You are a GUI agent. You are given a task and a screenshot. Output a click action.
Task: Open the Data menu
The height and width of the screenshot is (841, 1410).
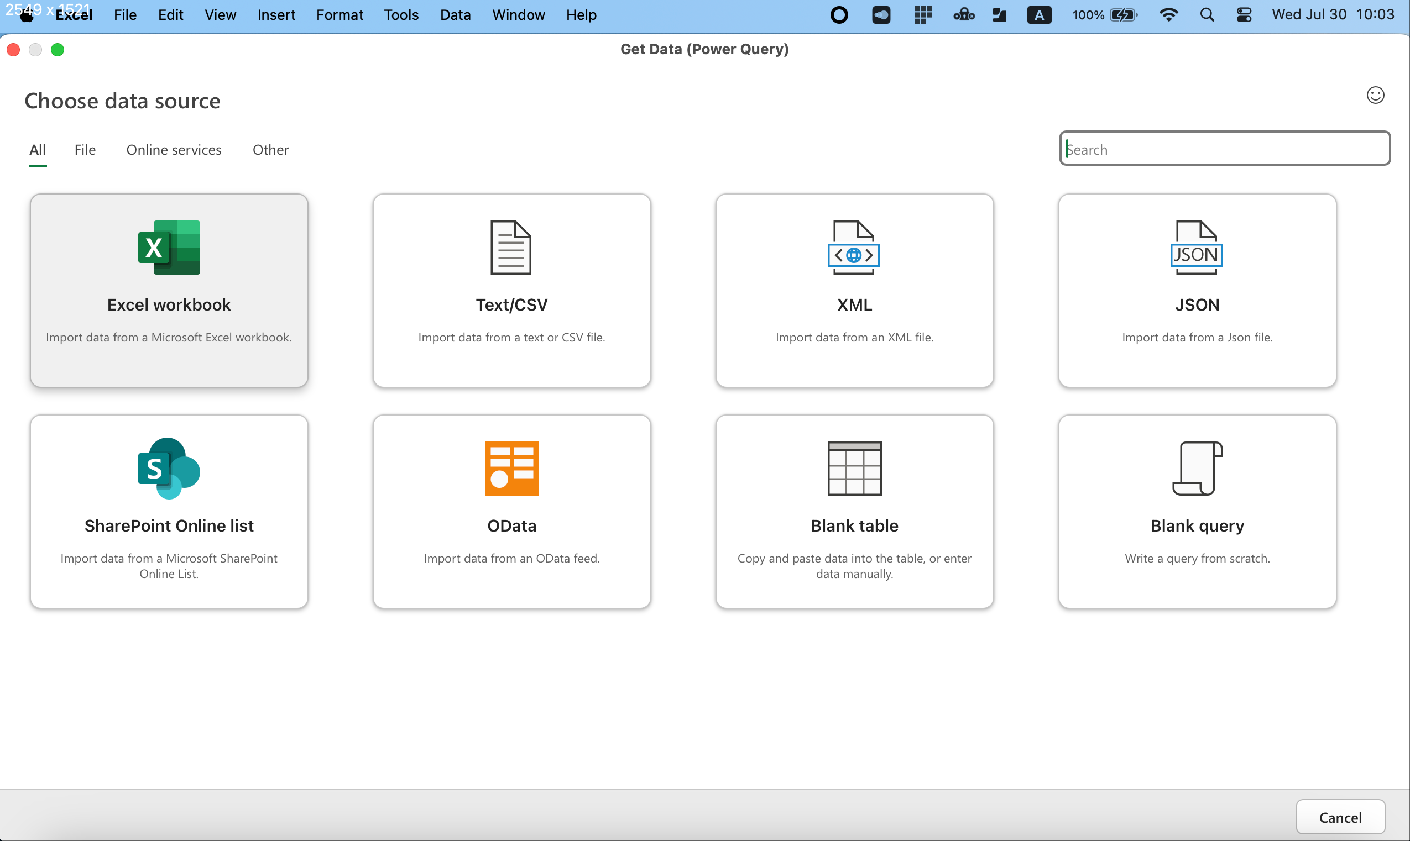click(455, 15)
